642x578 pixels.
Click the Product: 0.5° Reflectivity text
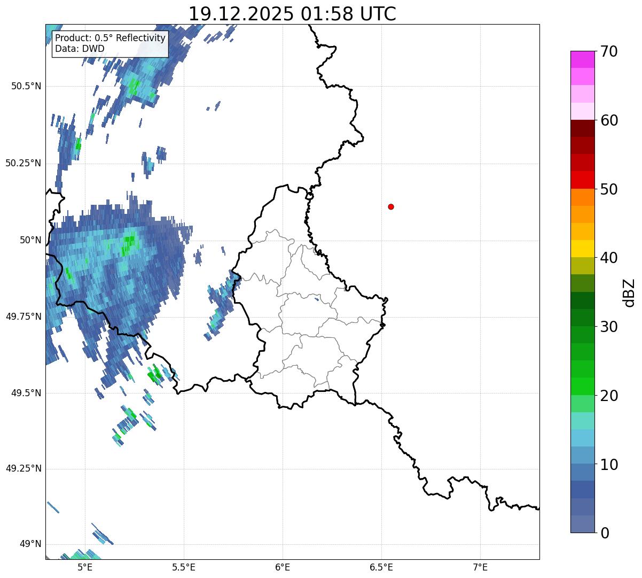coord(110,38)
